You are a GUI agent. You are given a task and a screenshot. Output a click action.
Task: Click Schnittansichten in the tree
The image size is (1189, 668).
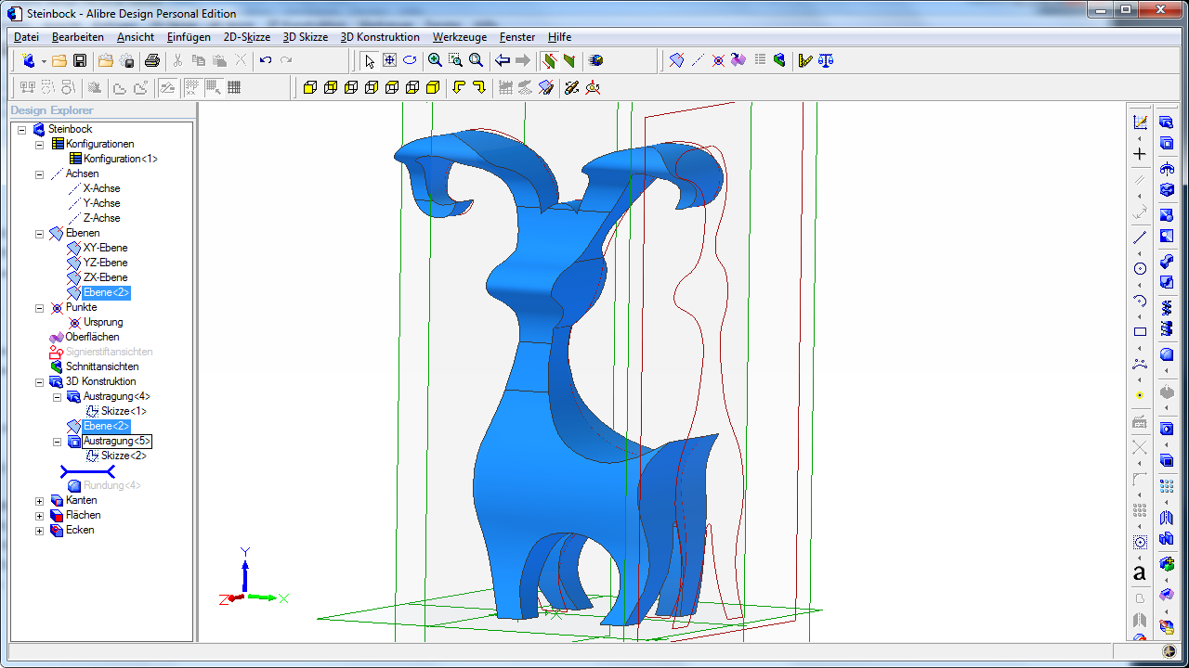[101, 366]
